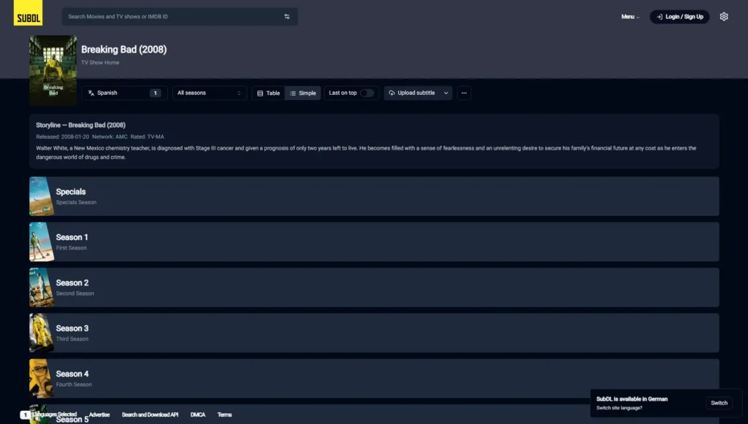Focus the Search Movies and TV shows field
Image resolution: width=748 pixels, height=424 pixels.
point(174,17)
